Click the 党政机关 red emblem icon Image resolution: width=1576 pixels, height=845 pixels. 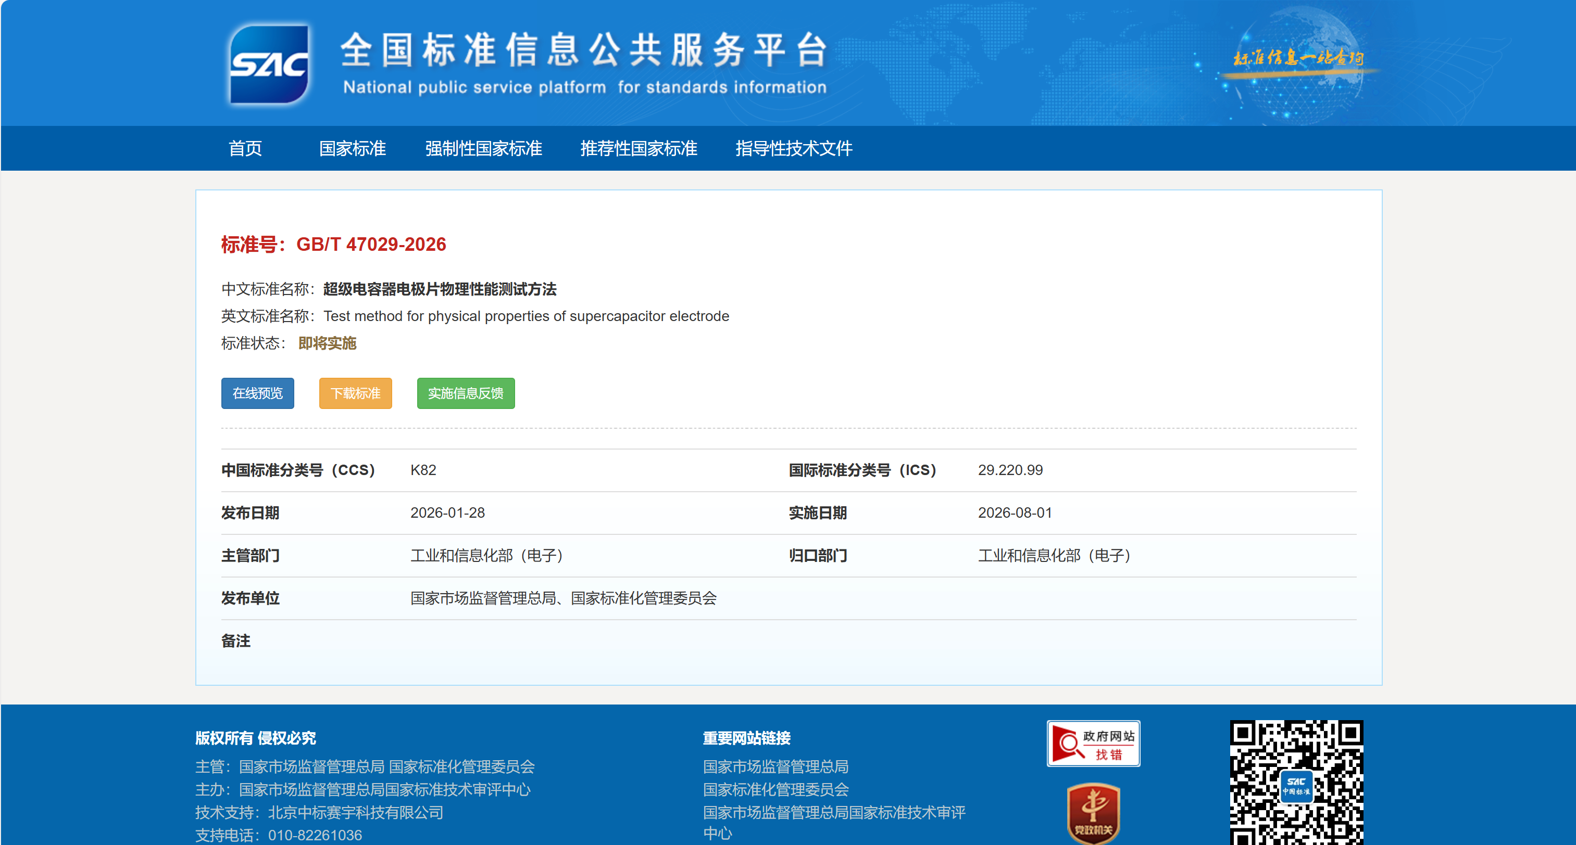coord(1093,813)
